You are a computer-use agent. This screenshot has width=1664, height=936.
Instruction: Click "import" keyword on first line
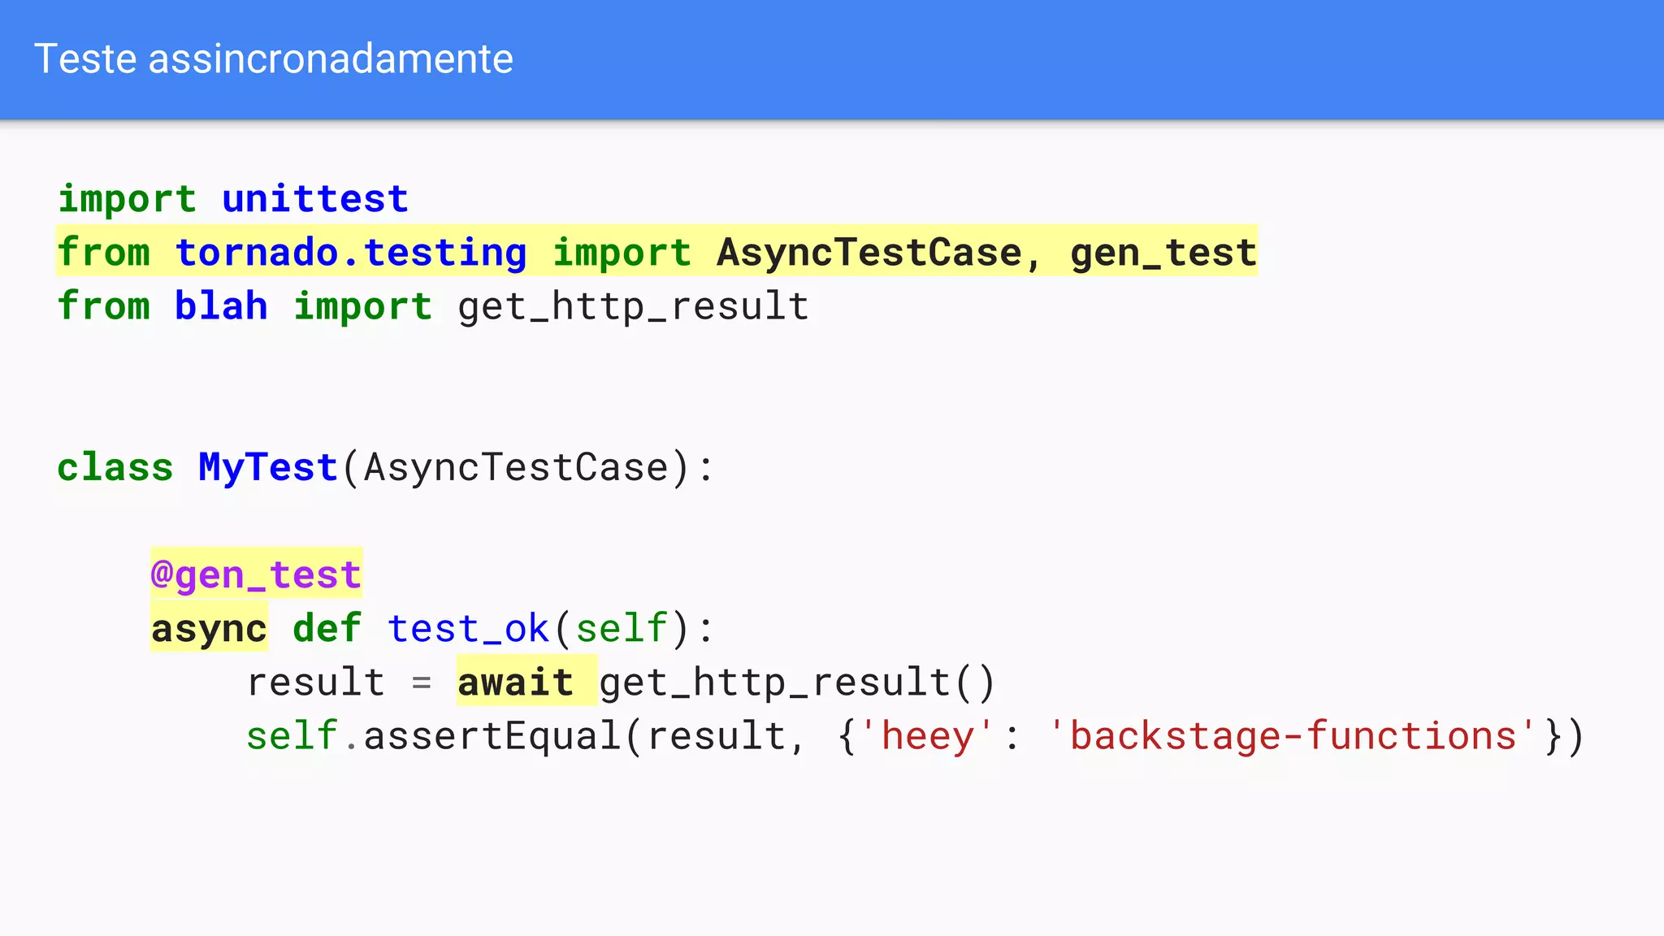point(127,199)
